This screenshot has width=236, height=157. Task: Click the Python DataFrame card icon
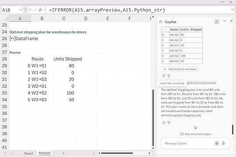tap(13, 39)
